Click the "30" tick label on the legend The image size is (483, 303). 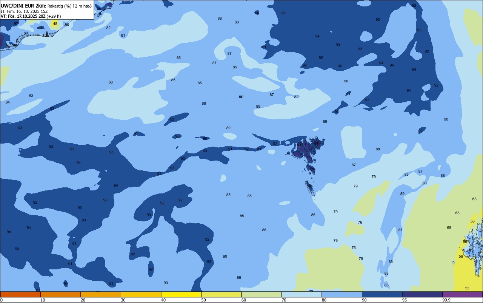coord(123,300)
